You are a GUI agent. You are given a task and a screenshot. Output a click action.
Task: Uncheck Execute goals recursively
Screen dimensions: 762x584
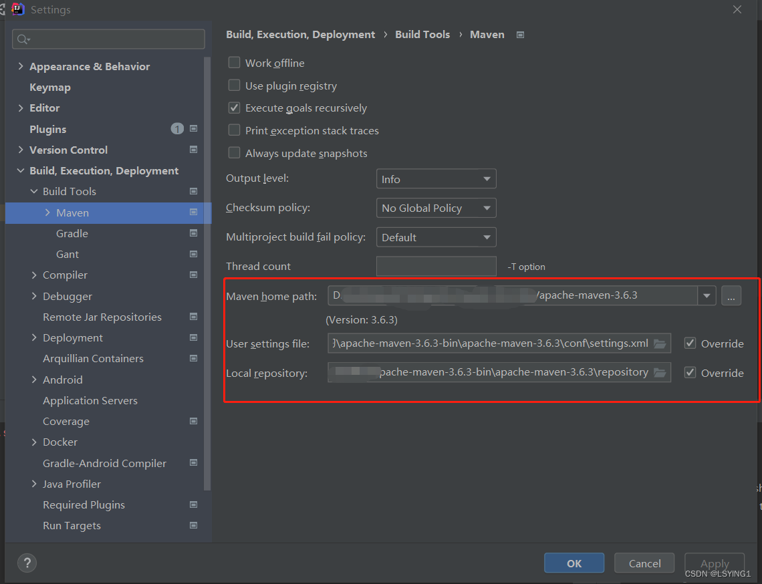234,108
